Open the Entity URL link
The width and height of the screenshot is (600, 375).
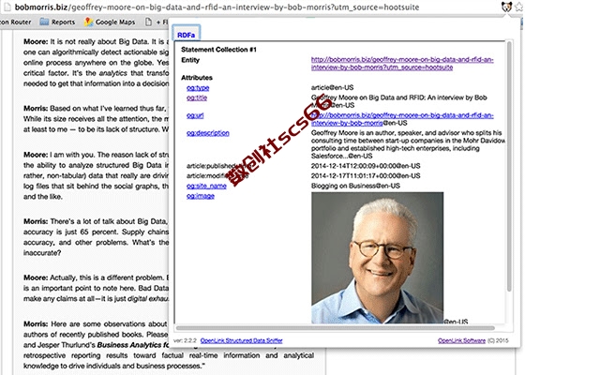click(x=402, y=64)
